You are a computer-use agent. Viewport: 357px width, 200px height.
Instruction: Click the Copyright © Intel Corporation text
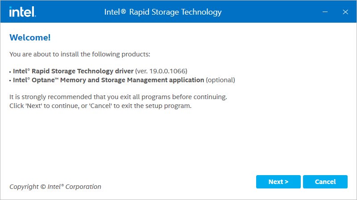coord(55,187)
